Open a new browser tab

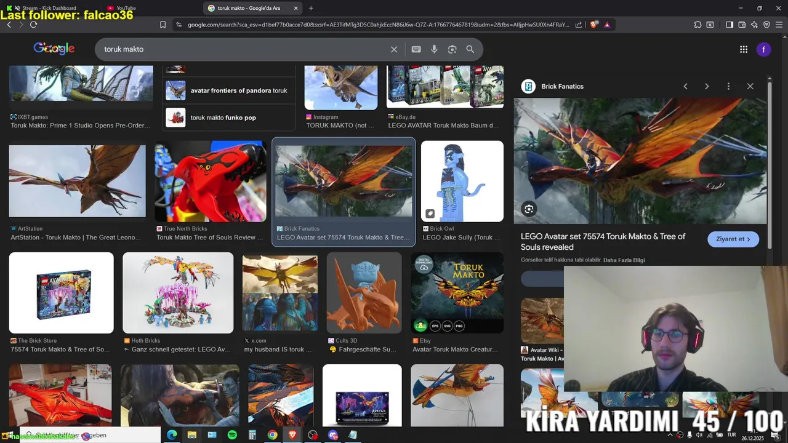(311, 8)
